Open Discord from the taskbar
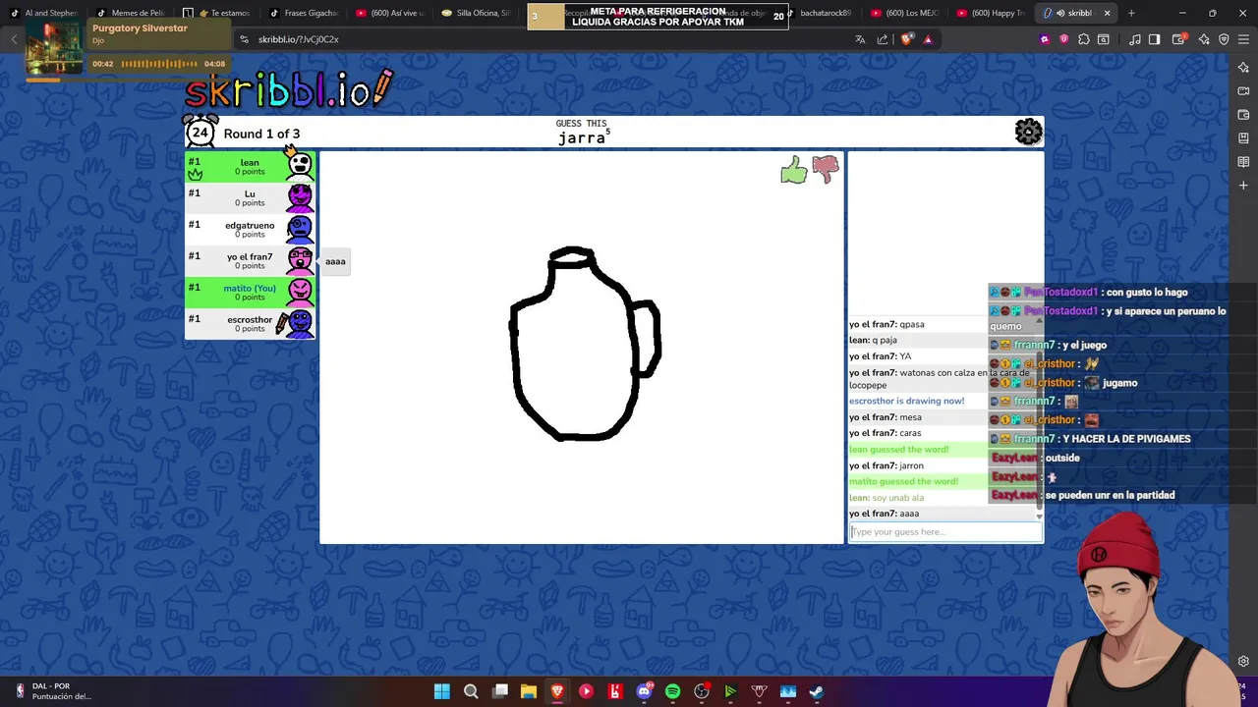 tap(644, 691)
